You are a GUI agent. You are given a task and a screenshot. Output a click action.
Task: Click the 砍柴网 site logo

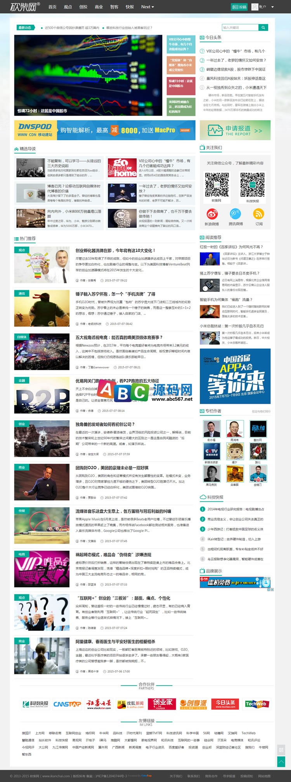click(x=24, y=7)
